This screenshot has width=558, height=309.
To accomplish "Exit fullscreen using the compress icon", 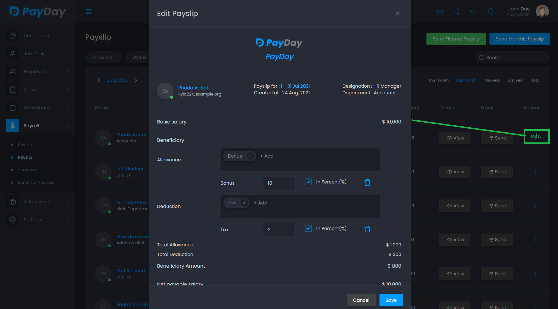I will [x=456, y=12].
